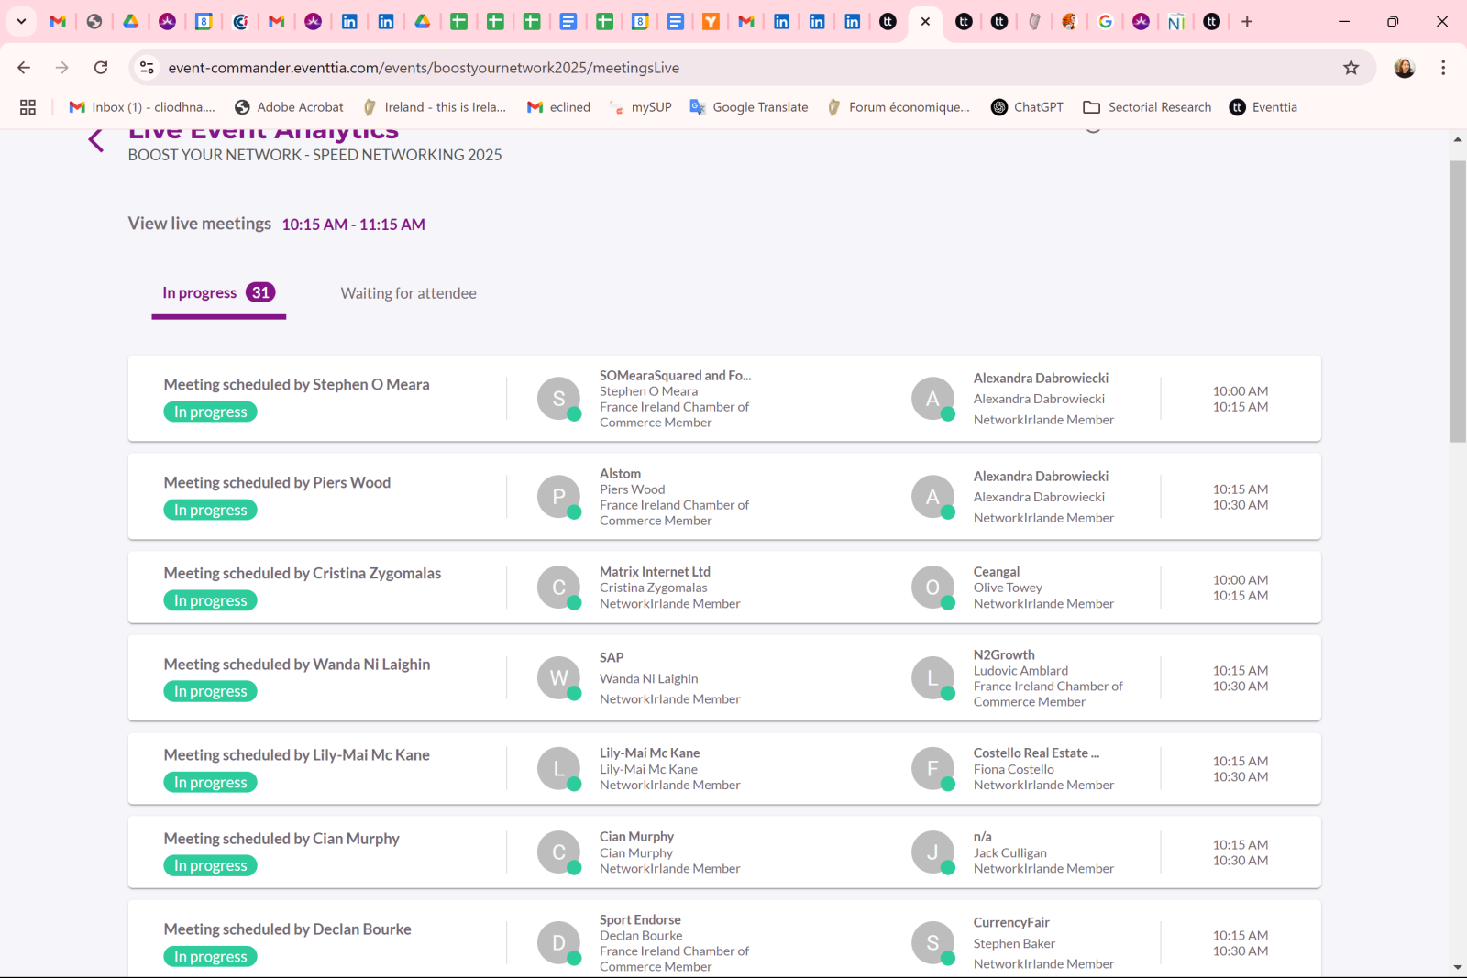This screenshot has height=978, width=1467.
Task: Switch to the Google Drive tab
Action: (x=131, y=21)
